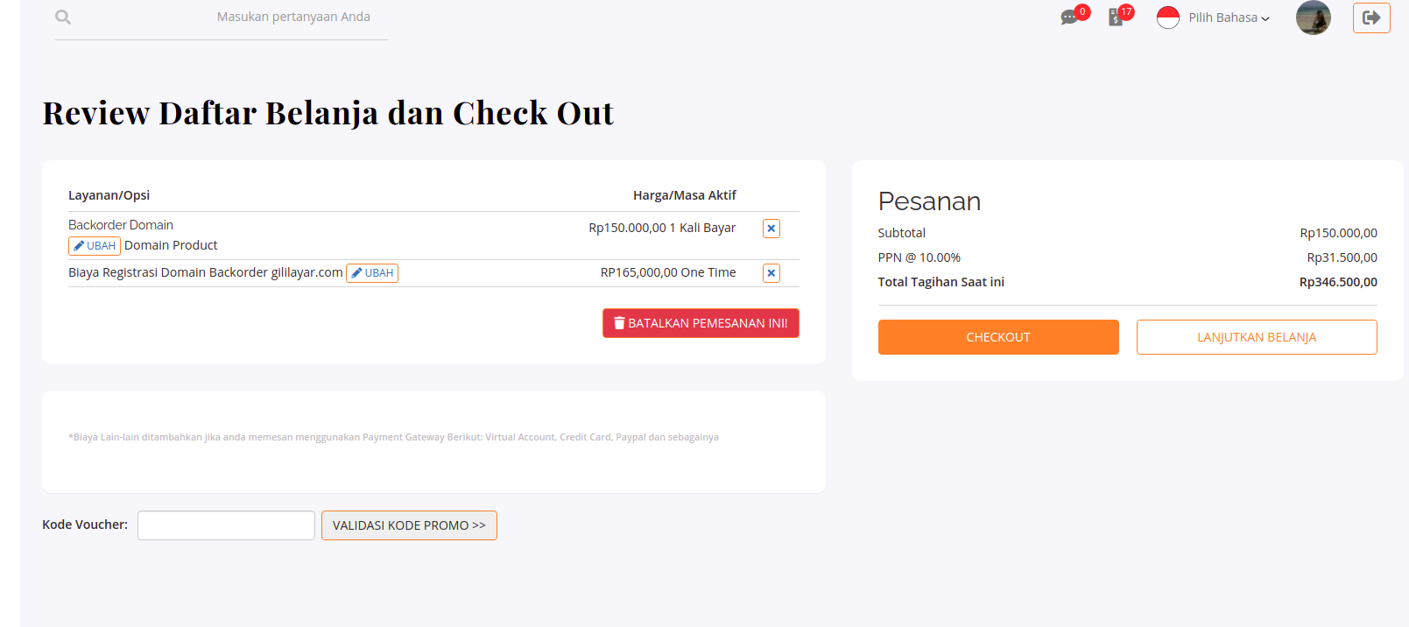The width and height of the screenshot is (1409, 627).
Task: Click the Indonesian flag icon
Action: pyautogui.click(x=1168, y=18)
